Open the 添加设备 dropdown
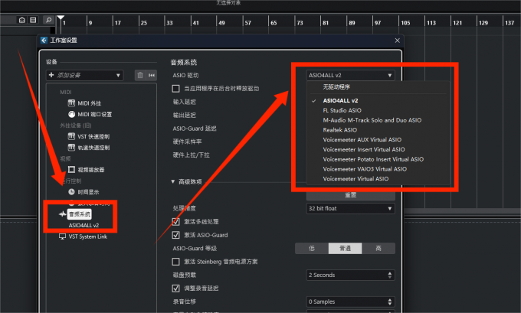The width and height of the screenshot is (521, 313). [85, 75]
